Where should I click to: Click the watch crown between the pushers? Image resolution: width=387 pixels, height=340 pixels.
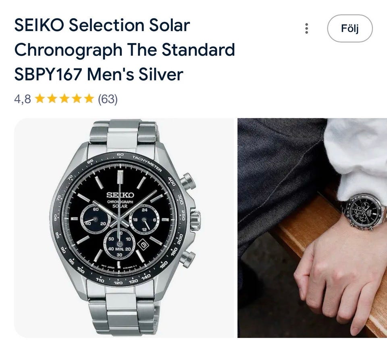click(x=195, y=219)
